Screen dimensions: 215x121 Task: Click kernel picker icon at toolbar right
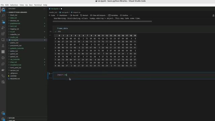point(213,15)
